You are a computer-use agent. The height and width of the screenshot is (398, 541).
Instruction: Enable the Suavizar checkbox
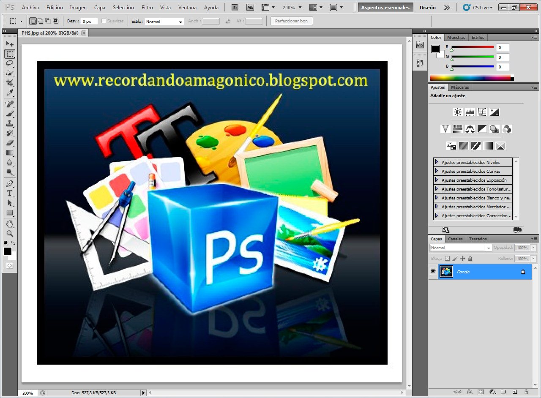[x=104, y=21]
